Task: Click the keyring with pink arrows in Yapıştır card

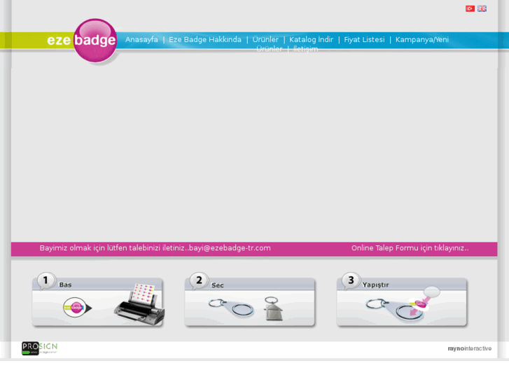Action: [x=403, y=305]
